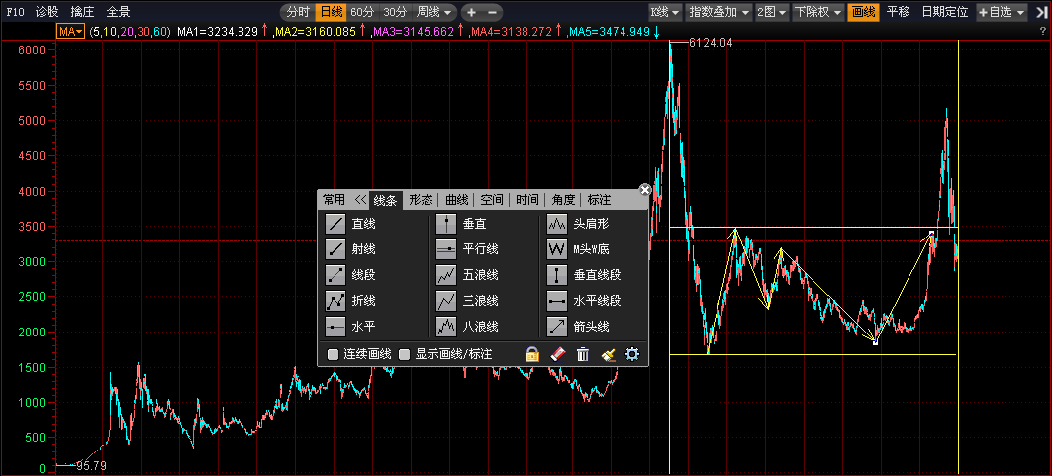Viewport: 1052px width, 476px height.
Task: Click the 6124.04 peak price label
Action: [x=711, y=43]
